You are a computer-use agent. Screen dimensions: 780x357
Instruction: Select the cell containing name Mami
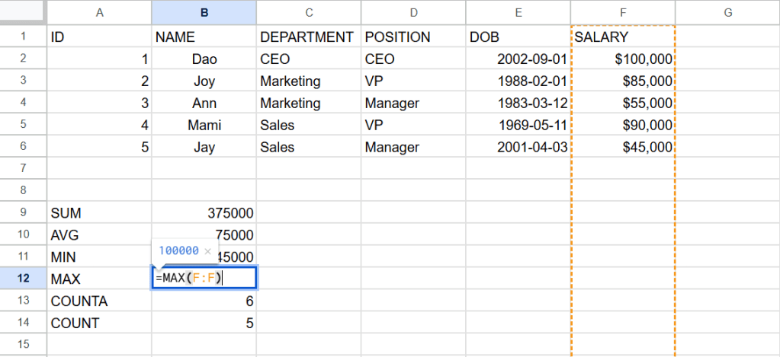tap(204, 125)
